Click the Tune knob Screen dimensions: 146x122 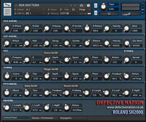point(103,7)
